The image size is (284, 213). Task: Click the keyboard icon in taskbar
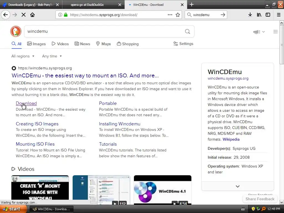pos(243,209)
